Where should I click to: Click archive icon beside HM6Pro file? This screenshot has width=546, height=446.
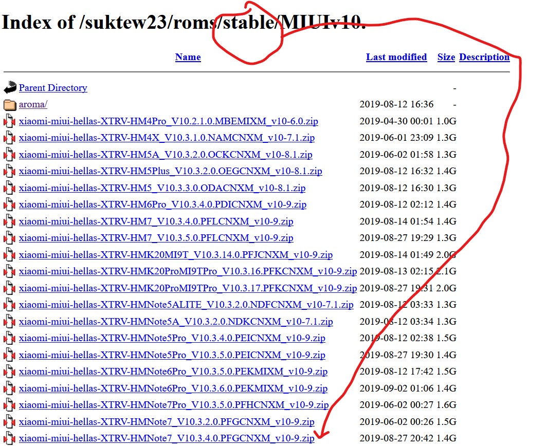[9, 205]
